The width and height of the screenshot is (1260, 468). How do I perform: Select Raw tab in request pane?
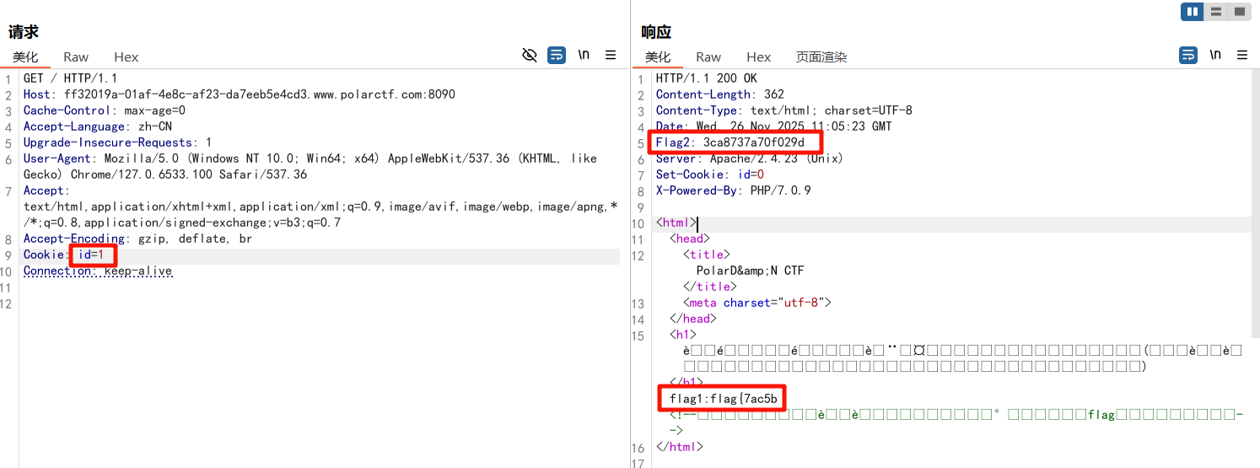pyautogui.click(x=76, y=57)
